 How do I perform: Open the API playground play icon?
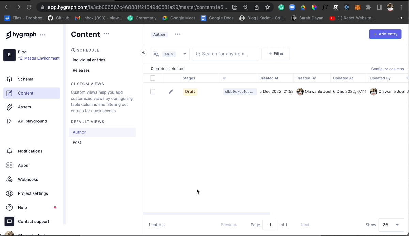point(10,121)
